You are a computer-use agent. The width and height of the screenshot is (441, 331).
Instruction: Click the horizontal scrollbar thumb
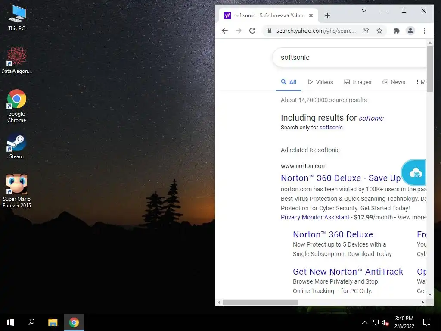(260, 302)
